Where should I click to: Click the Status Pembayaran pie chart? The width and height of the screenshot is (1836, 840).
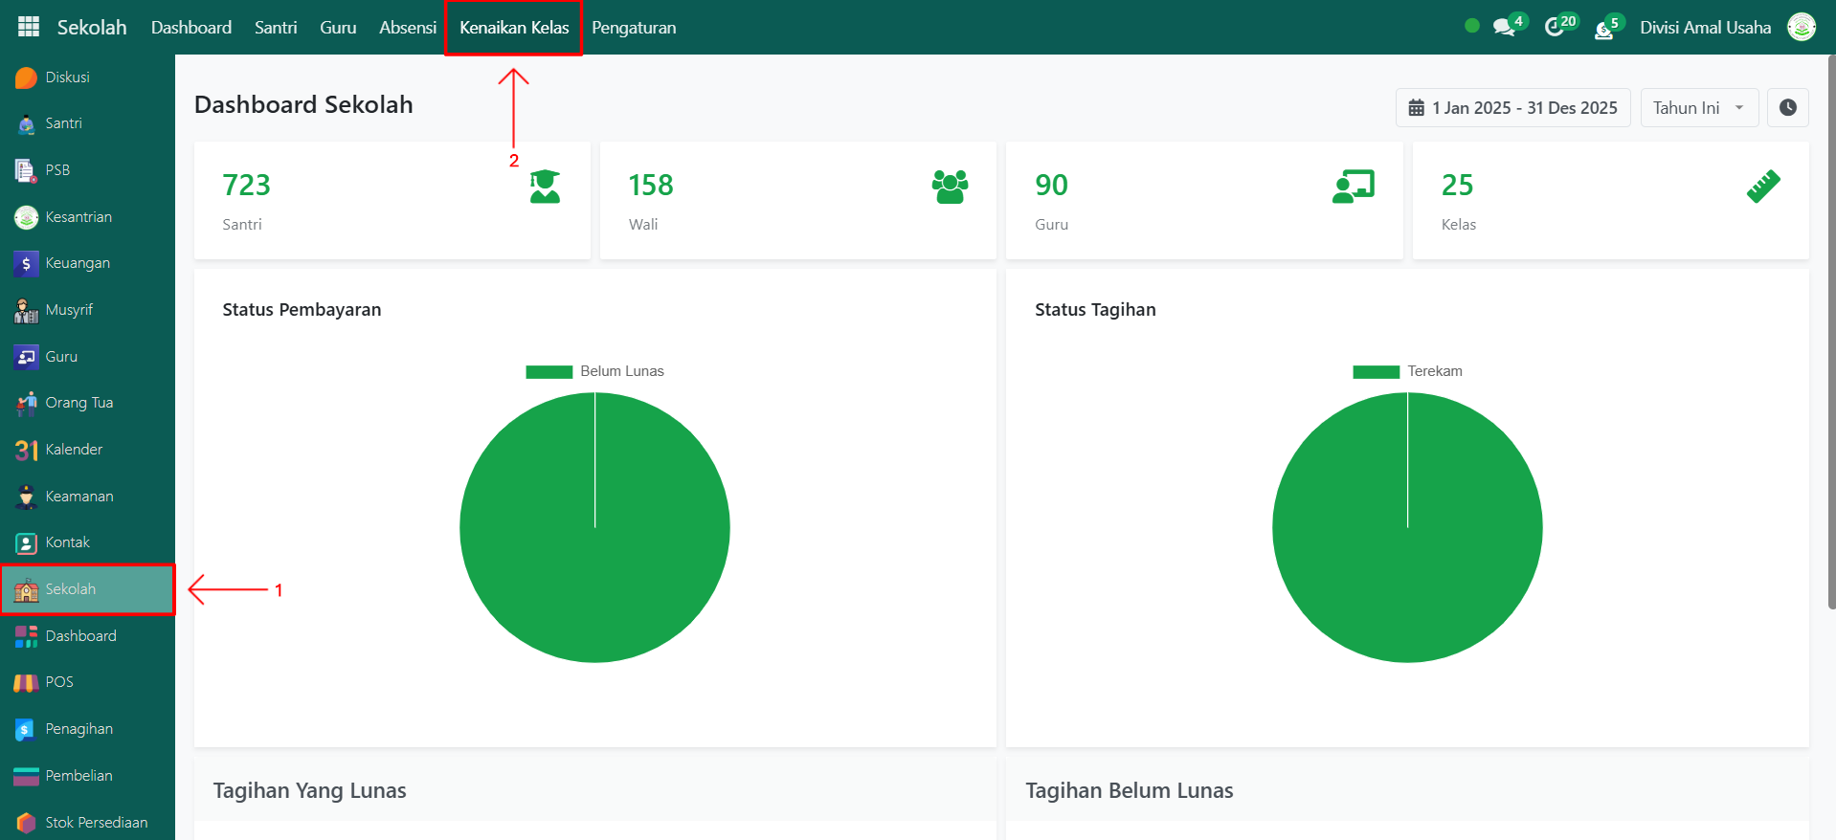[594, 527]
